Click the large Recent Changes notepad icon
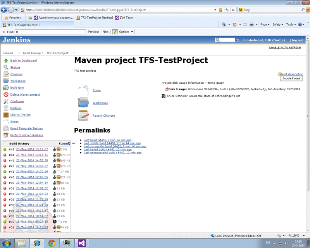The height and width of the screenshot is (248, 310). click(x=83, y=115)
